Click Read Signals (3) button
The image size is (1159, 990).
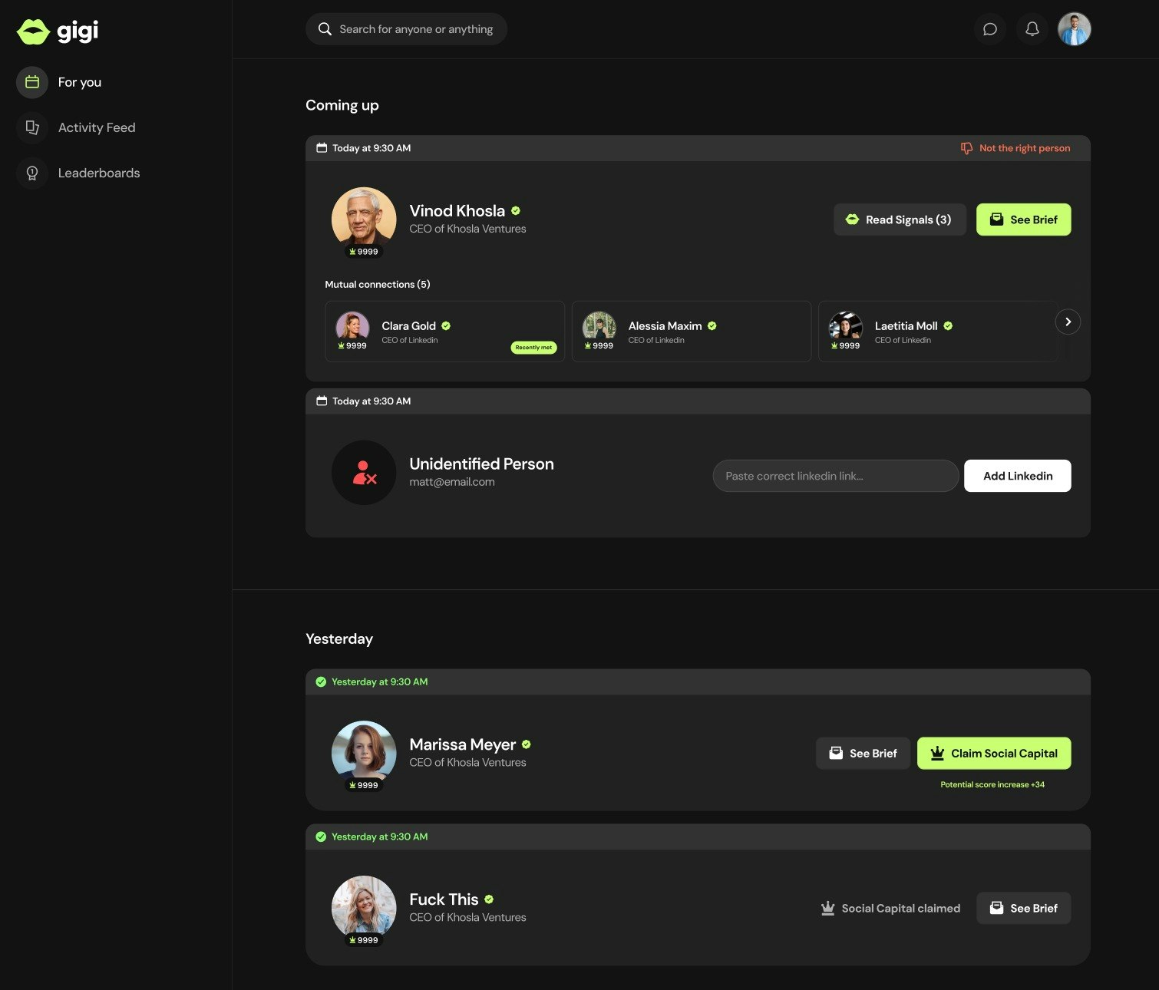900,219
